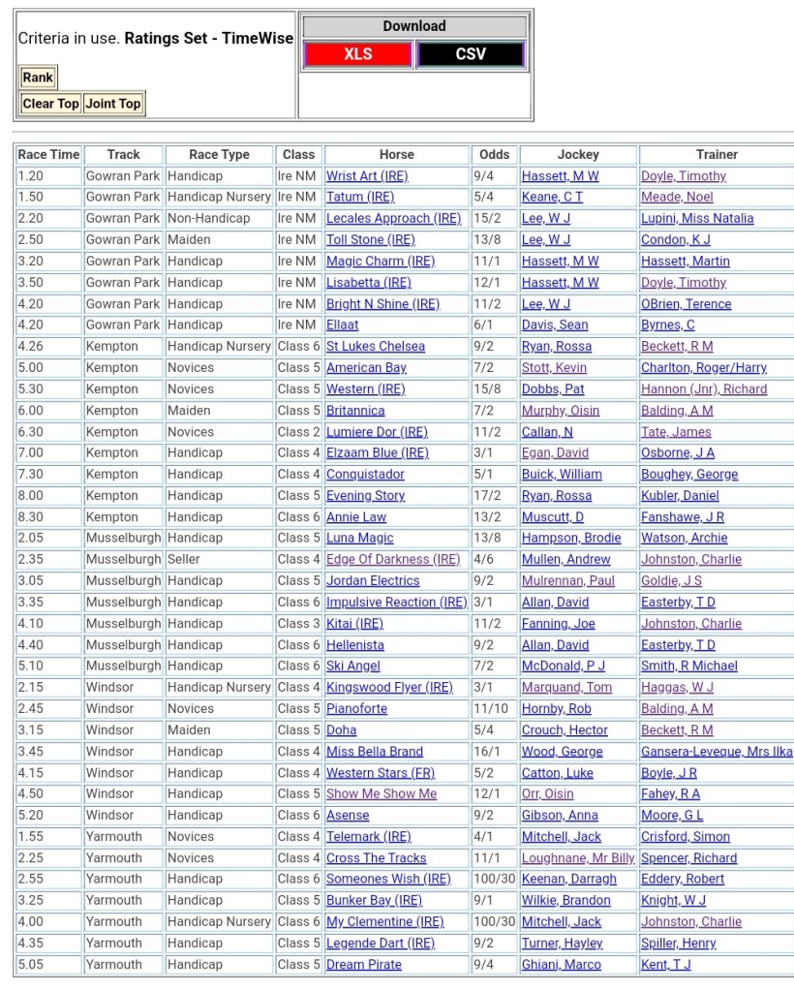Open jockey Fanning, Joe profile

point(558,624)
